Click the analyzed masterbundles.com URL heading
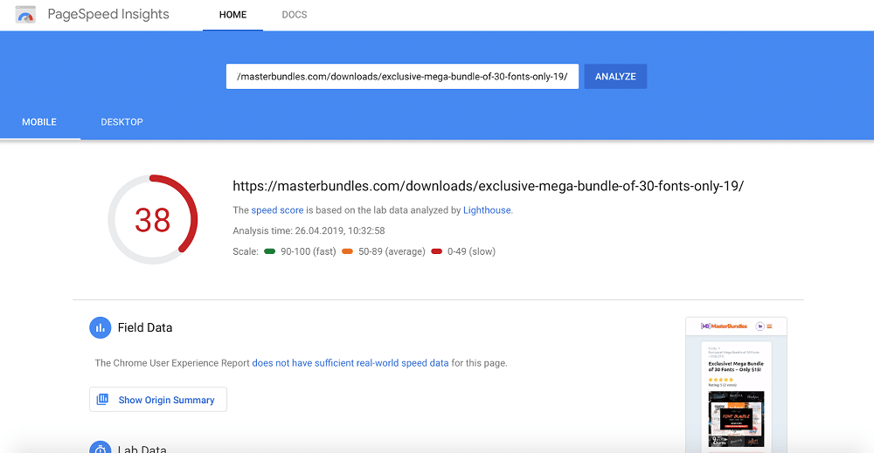 (x=489, y=186)
